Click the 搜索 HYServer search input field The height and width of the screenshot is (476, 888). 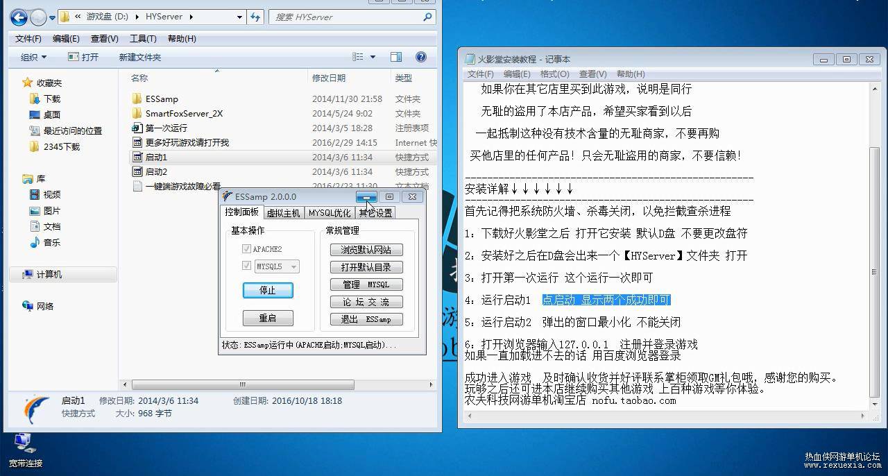pyautogui.click(x=347, y=17)
